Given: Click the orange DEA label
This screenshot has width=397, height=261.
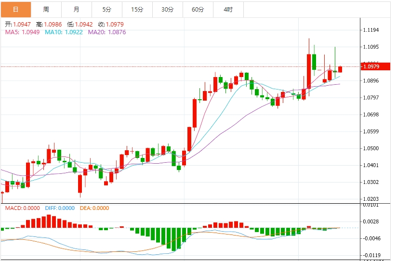Looking at the screenshot, I should (x=94, y=208).
